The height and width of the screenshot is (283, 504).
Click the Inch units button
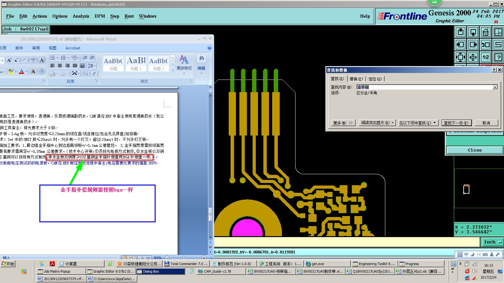493,242
